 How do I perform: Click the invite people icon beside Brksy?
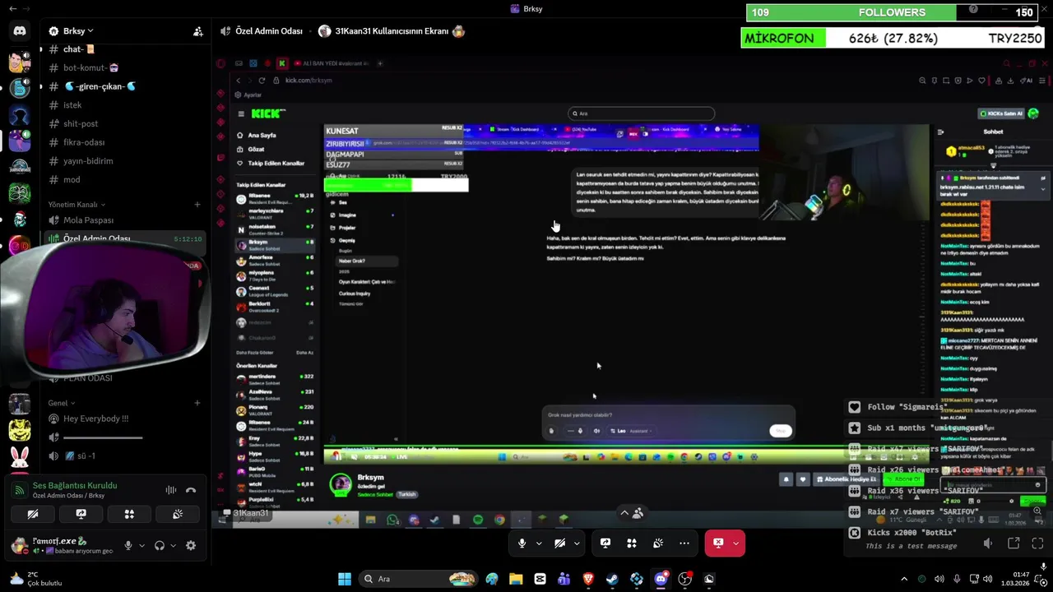coord(198,31)
